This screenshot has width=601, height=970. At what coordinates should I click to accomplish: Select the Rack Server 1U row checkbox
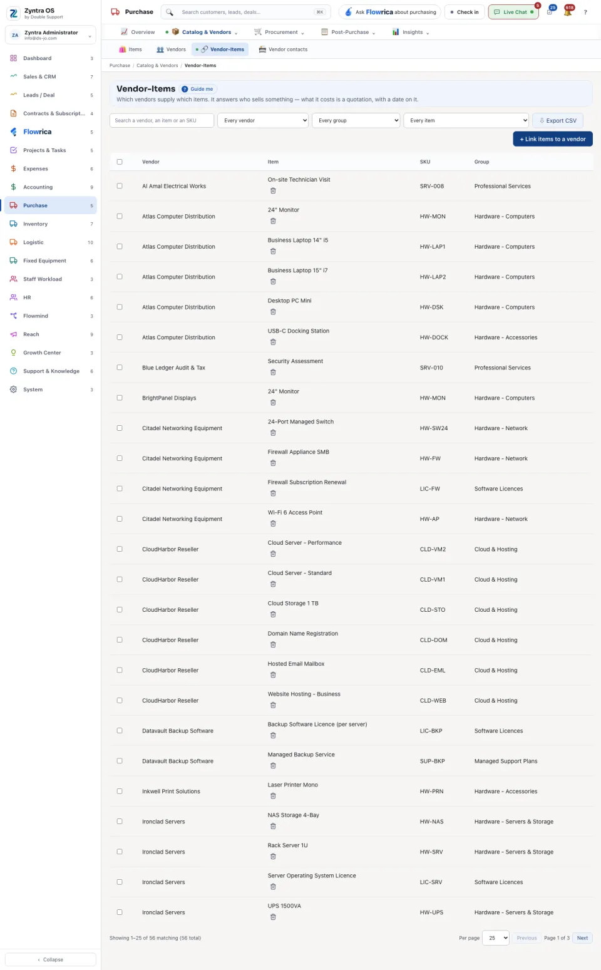[120, 852]
